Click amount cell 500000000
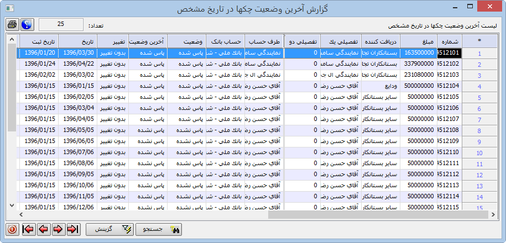Image resolution: width=506 pixels, height=243 pixels. (x=419, y=86)
